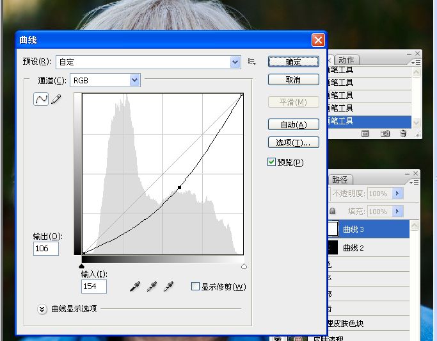437x341 pixels.
Task: Click the 曲线 2 layer mask thumbnail
Action: [x=333, y=247]
